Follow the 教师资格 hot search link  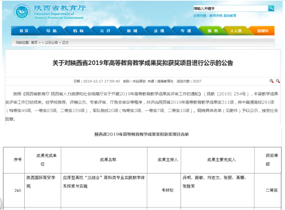(x=216, y=16)
